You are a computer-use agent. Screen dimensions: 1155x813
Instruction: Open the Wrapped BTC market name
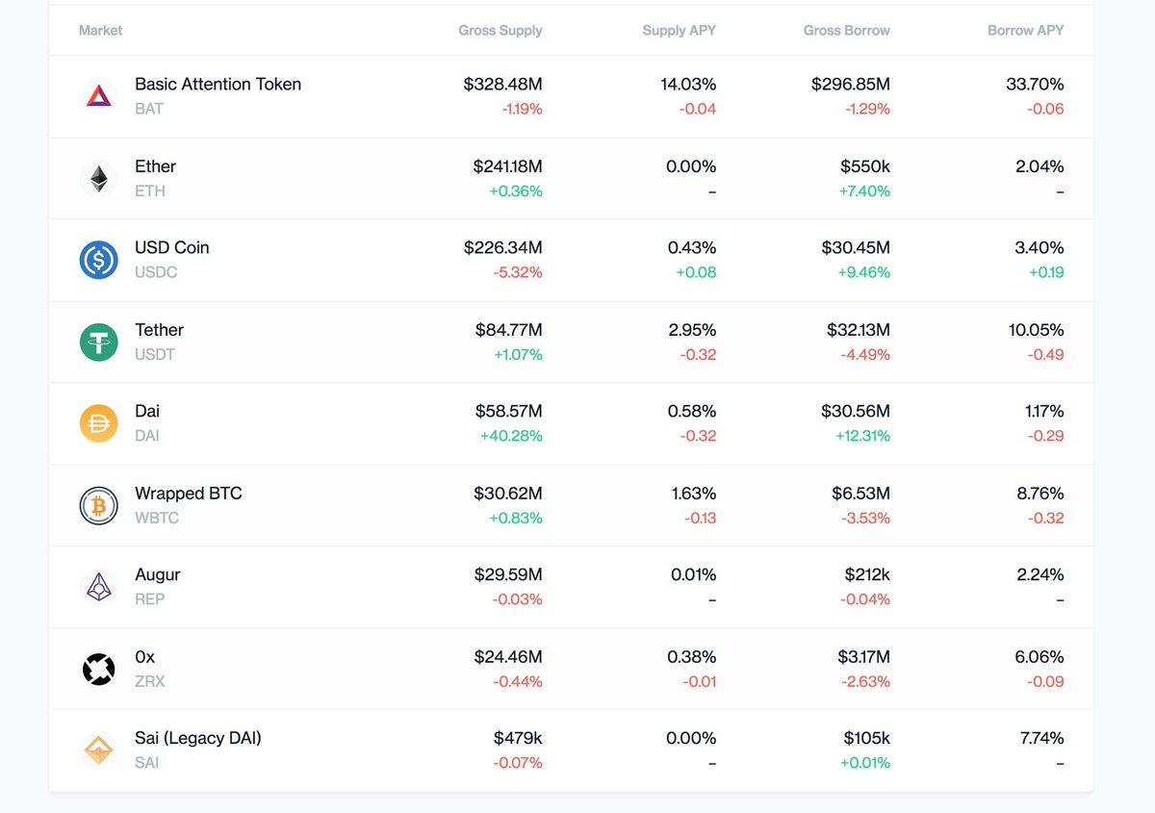tap(189, 494)
